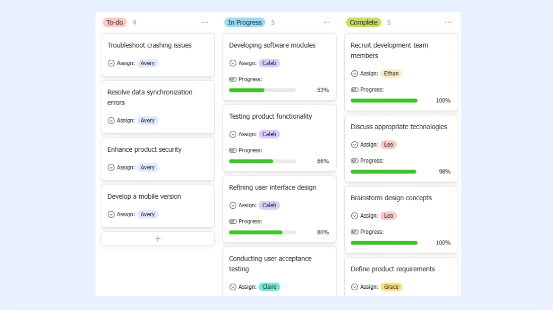553x310 pixels.
Task: Open the In Progress column options menu
Action: [x=327, y=23]
